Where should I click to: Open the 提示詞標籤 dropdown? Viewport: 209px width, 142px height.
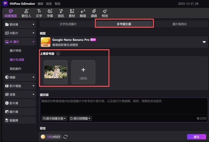point(81,118)
